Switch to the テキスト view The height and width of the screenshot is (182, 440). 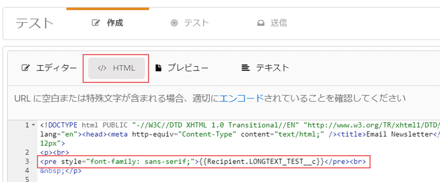[265, 68]
